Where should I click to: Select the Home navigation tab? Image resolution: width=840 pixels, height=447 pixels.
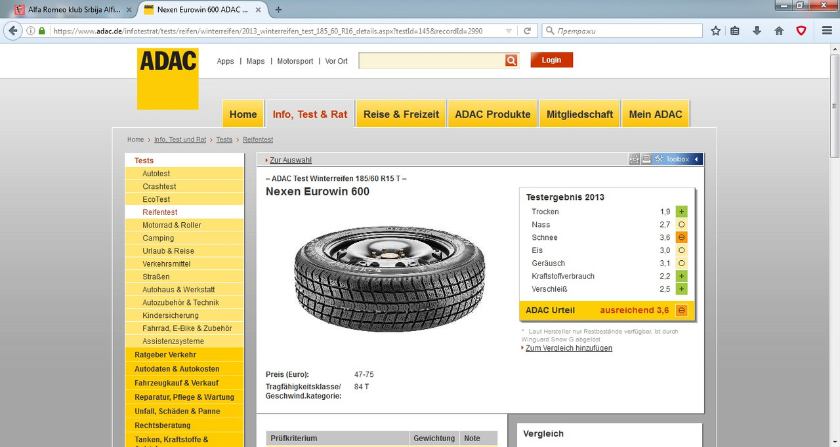pyautogui.click(x=243, y=114)
